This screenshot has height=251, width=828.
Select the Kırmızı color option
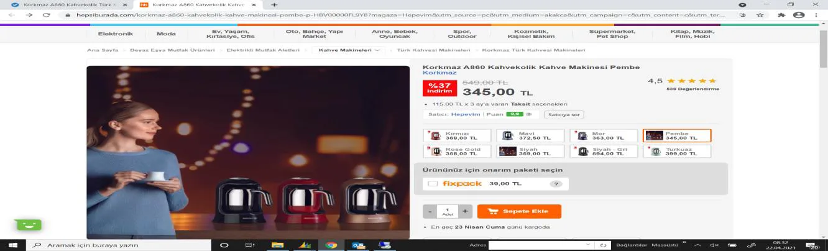457,135
